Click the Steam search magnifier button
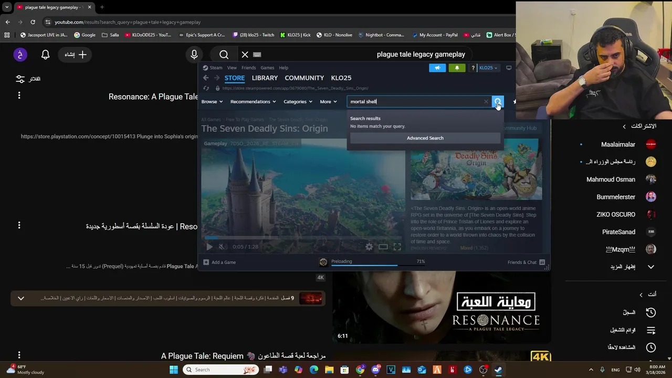 pos(497,102)
